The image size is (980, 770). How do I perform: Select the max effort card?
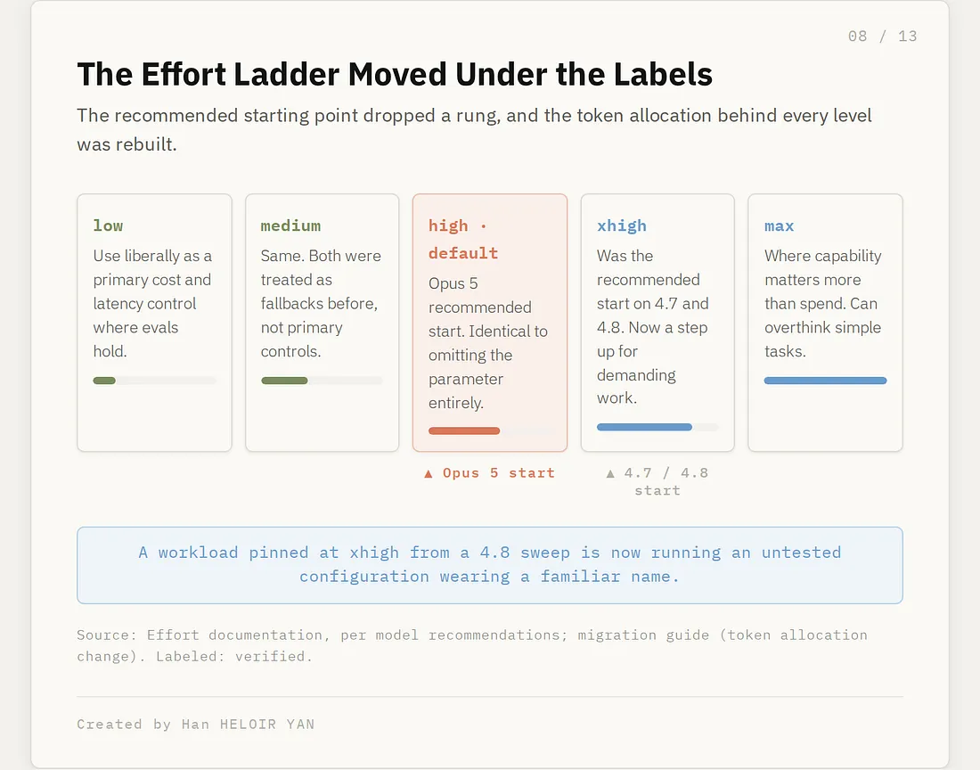point(825,323)
